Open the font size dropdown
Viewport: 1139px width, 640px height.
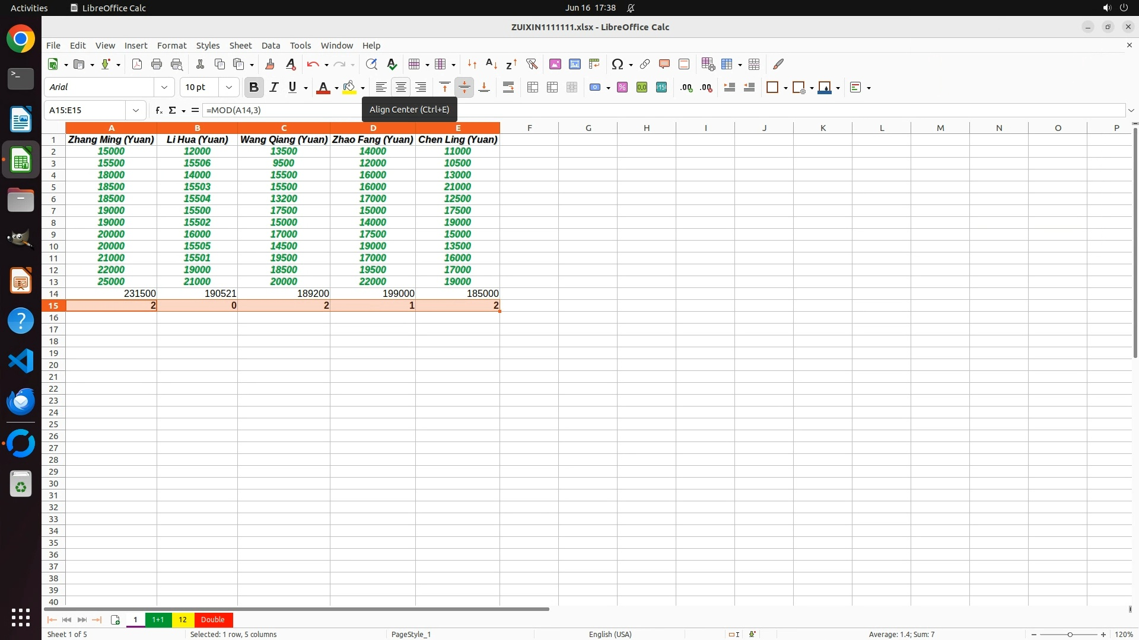coord(229,87)
